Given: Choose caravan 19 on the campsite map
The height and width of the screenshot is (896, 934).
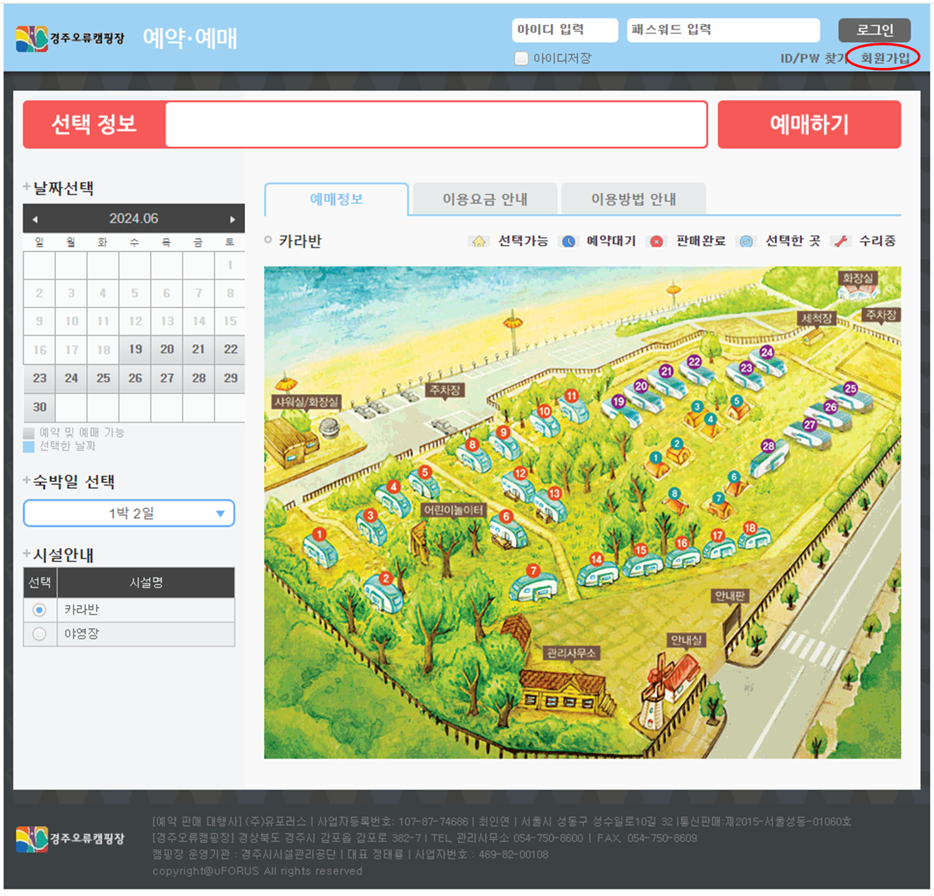Looking at the screenshot, I should 618,402.
